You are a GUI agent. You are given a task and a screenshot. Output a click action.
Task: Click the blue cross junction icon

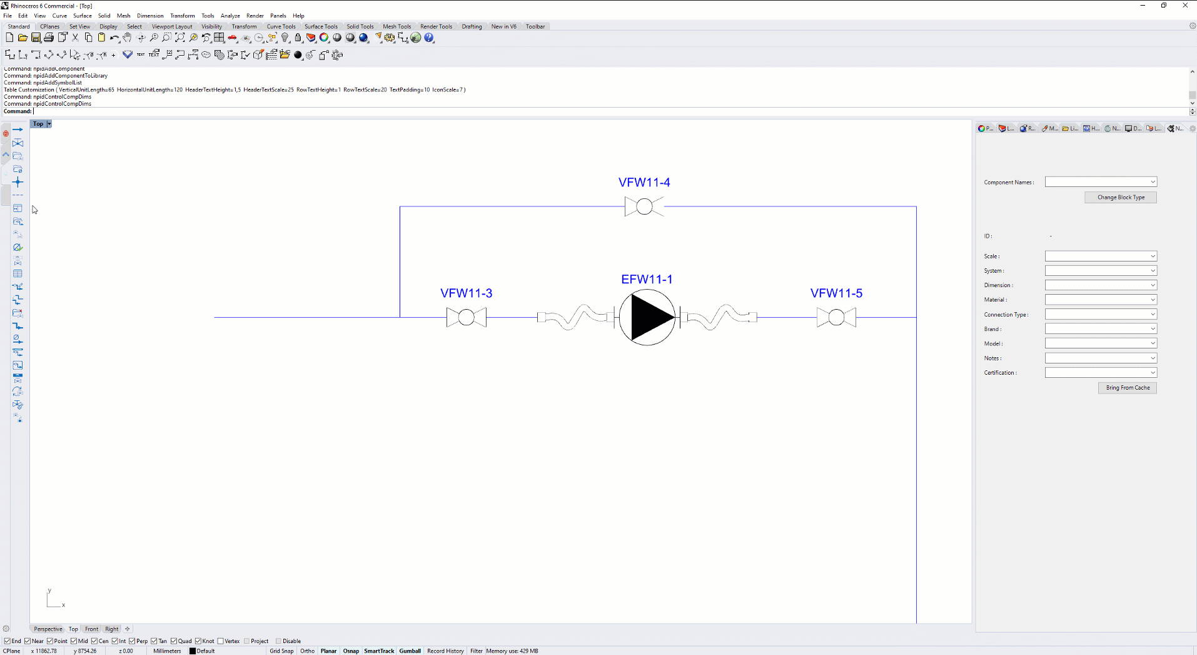[x=18, y=182]
